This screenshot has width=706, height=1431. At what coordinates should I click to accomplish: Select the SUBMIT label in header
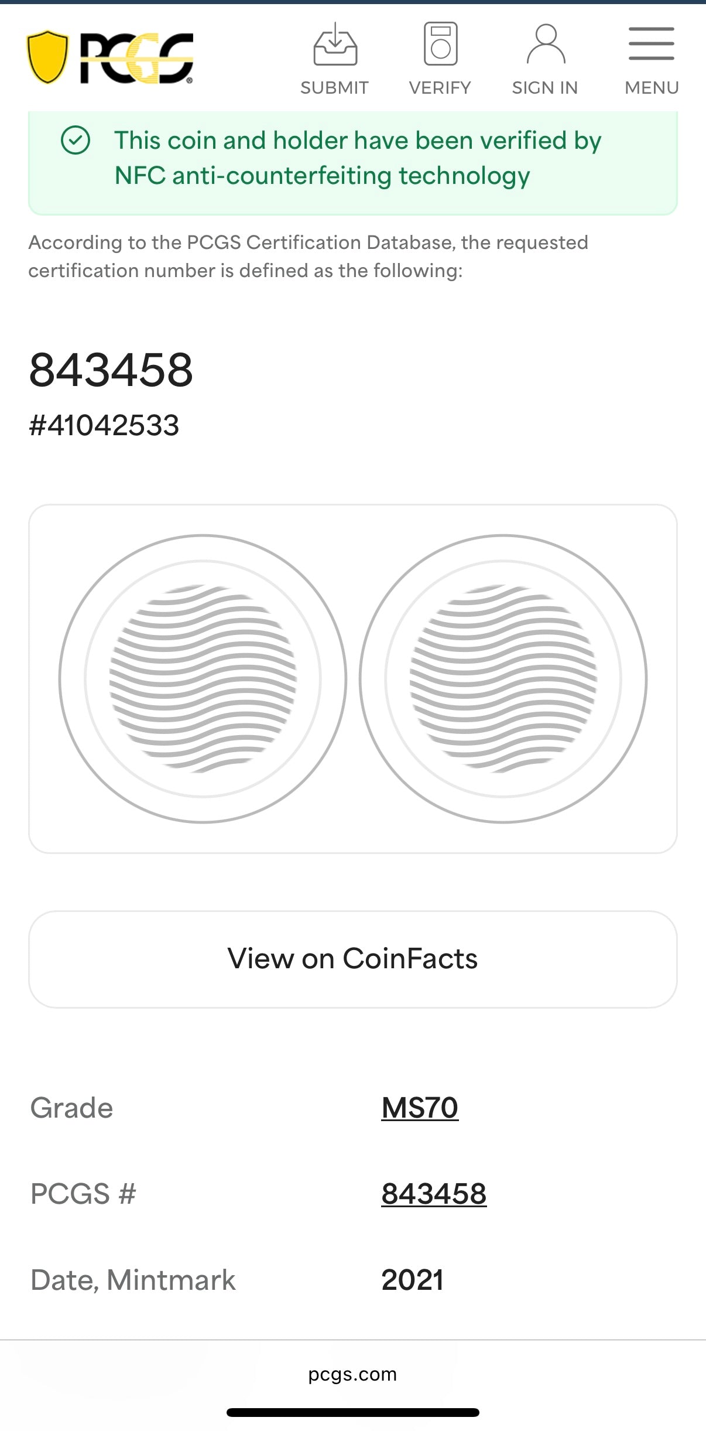[x=334, y=88]
